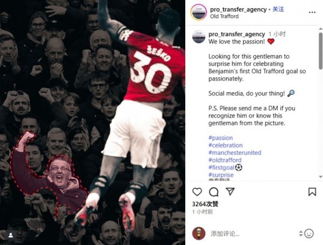The height and width of the screenshot is (245, 323).
Task: Click avatar beside the caption
Action: click(x=199, y=37)
